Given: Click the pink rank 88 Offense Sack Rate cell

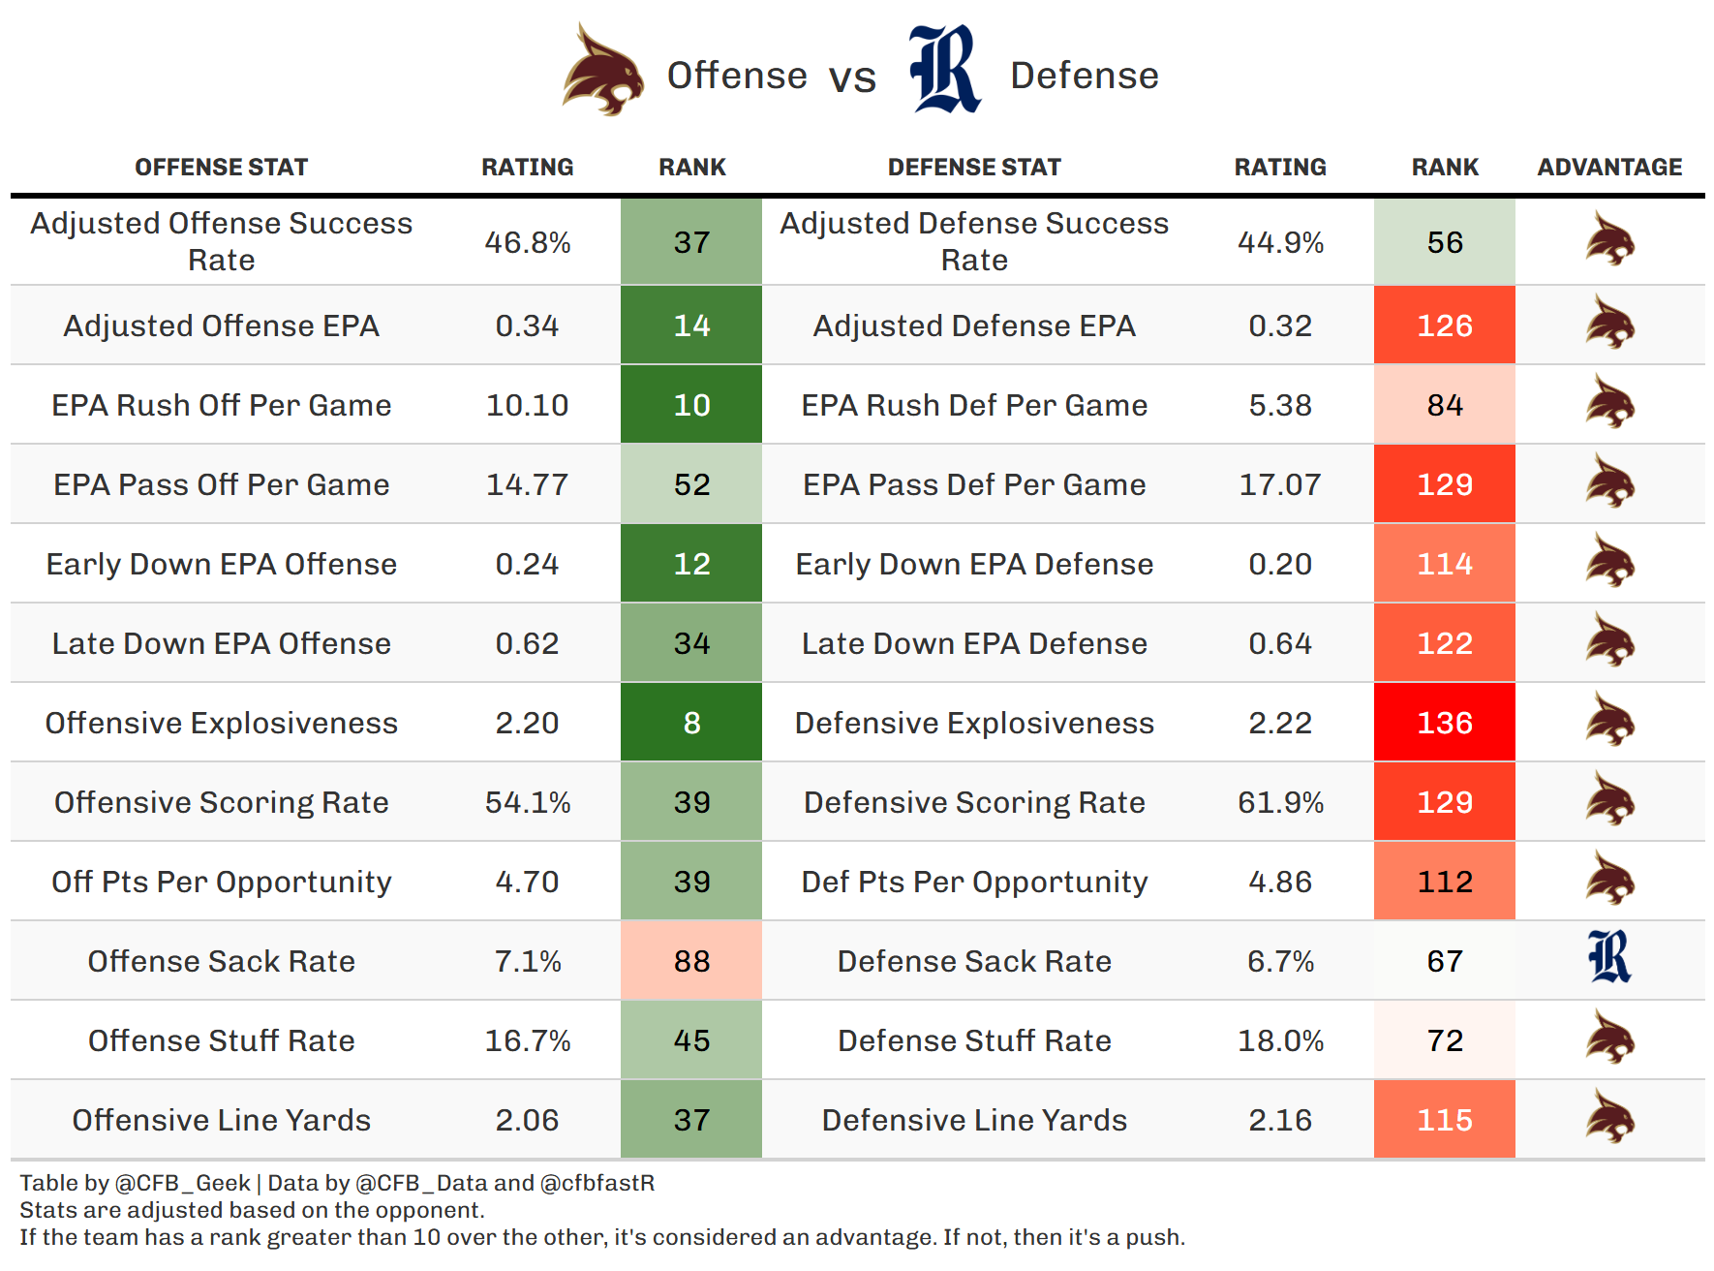Looking at the screenshot, I should 691,961.
